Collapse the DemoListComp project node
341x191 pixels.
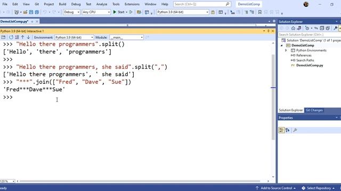point(282,46)
